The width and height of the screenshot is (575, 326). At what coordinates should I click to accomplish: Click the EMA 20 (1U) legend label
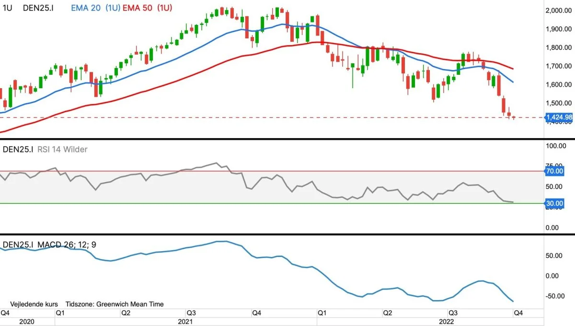click(96, 8)
